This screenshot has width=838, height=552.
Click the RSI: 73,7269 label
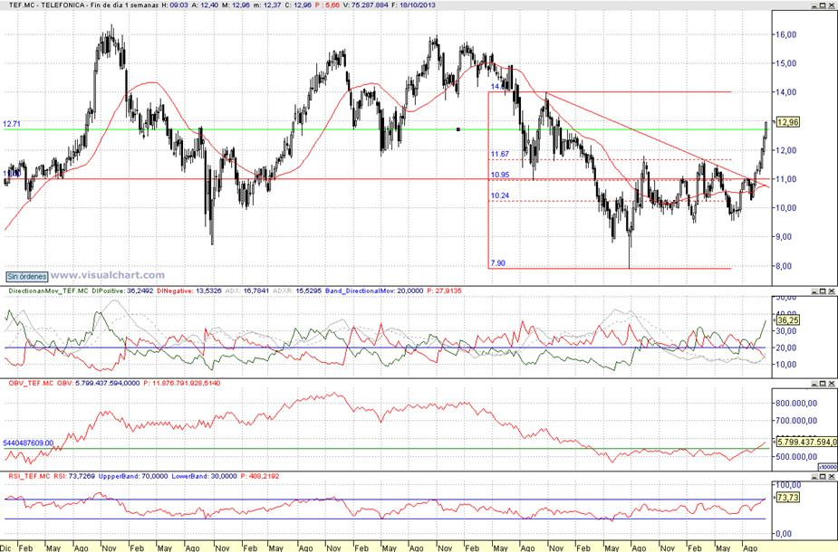click(x=74, y=476)
